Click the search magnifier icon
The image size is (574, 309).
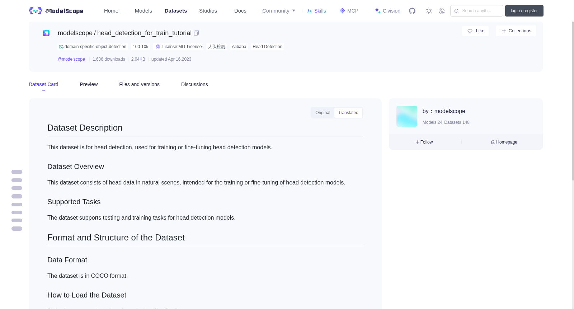(x=456, y=11)
